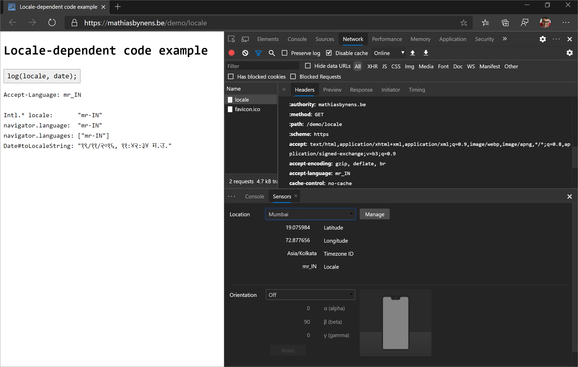Viewport: 578px width, 367px height.
Task: Click the DevTools settings gear icon
Action: click(x=543, y=39)
